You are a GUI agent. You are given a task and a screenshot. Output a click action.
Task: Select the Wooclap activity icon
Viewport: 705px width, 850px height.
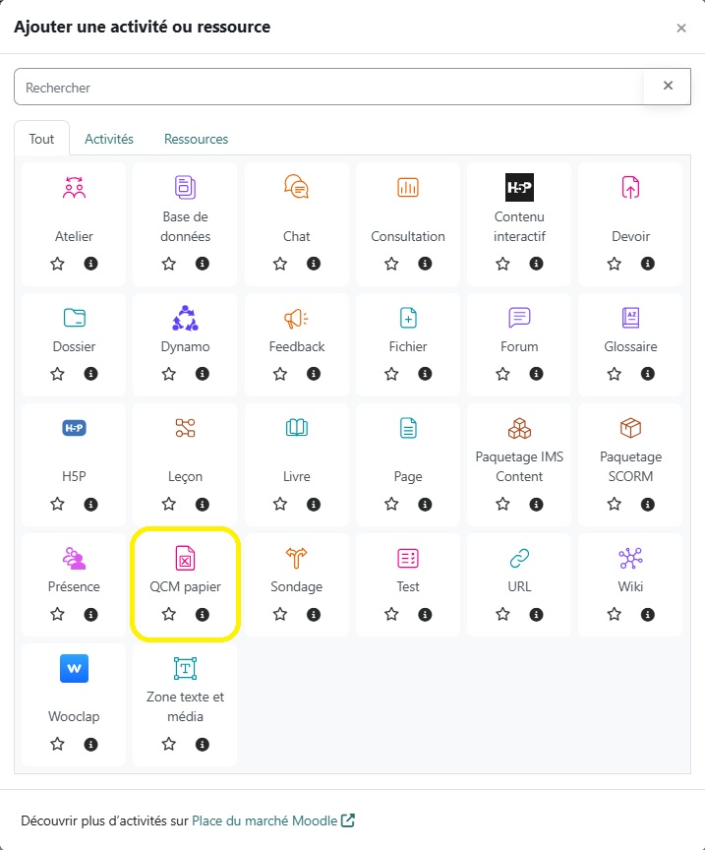pos(75,668)
